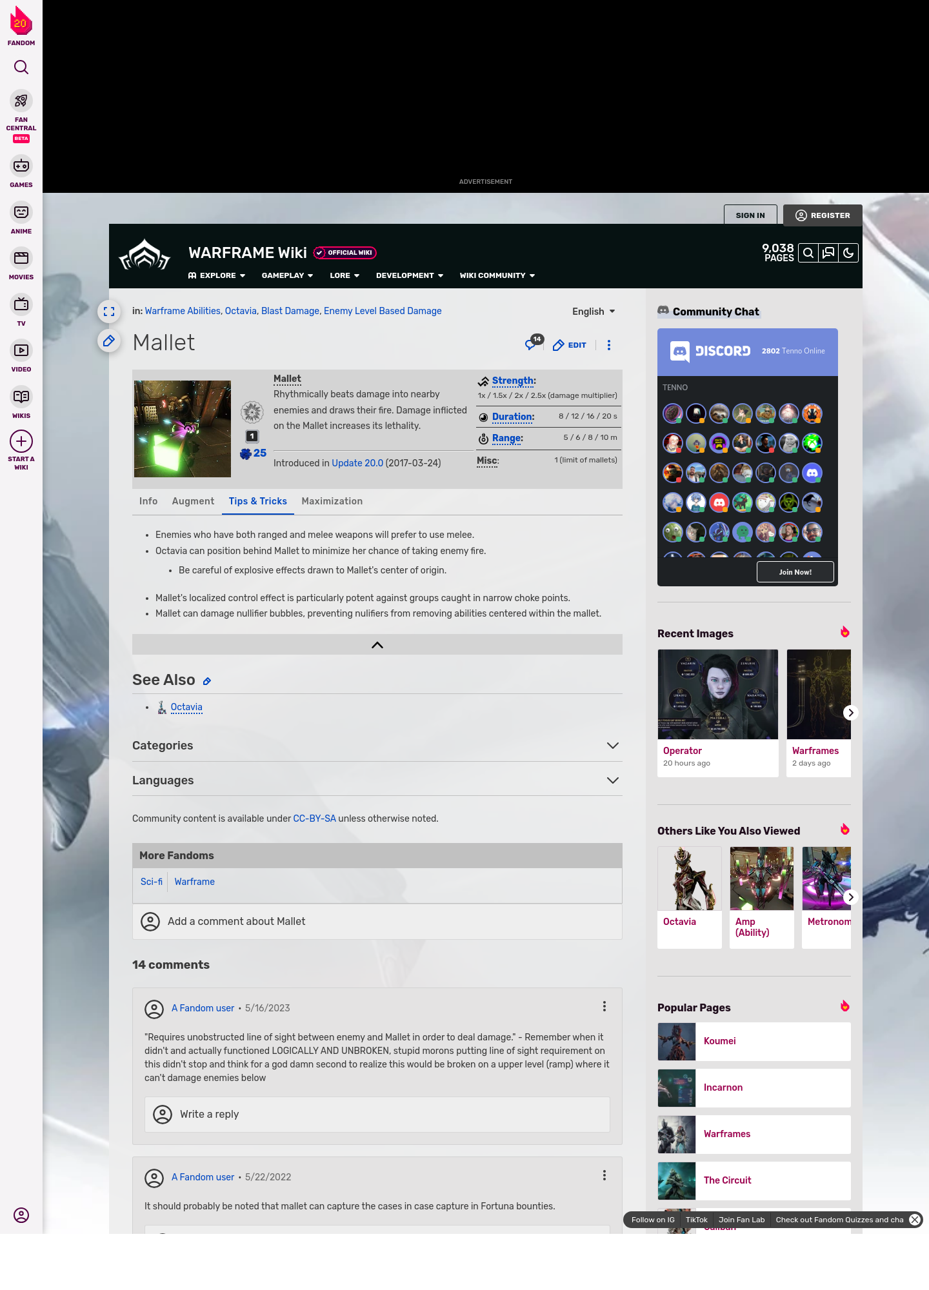Open the English language dropdown
The image size is (929, 1290).
(x=594, y=312)
